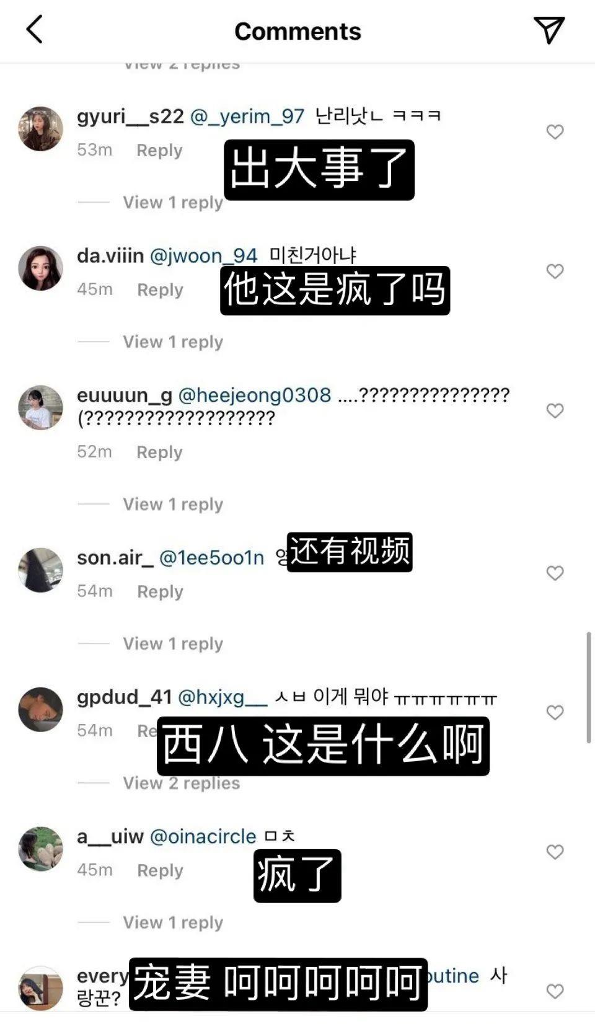This screenshot has width=595, height=1024.
Task: Show View 2 replies under gpdud_41
Action: pyautogui.click(x=181, y=783)
